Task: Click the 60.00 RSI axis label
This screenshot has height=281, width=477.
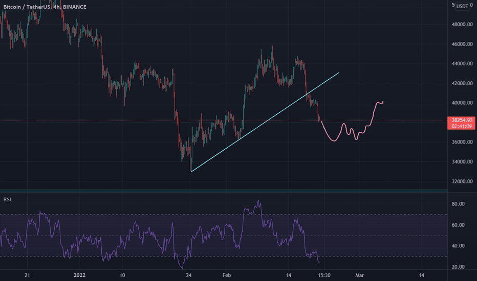Action: [x=458, y=225]
